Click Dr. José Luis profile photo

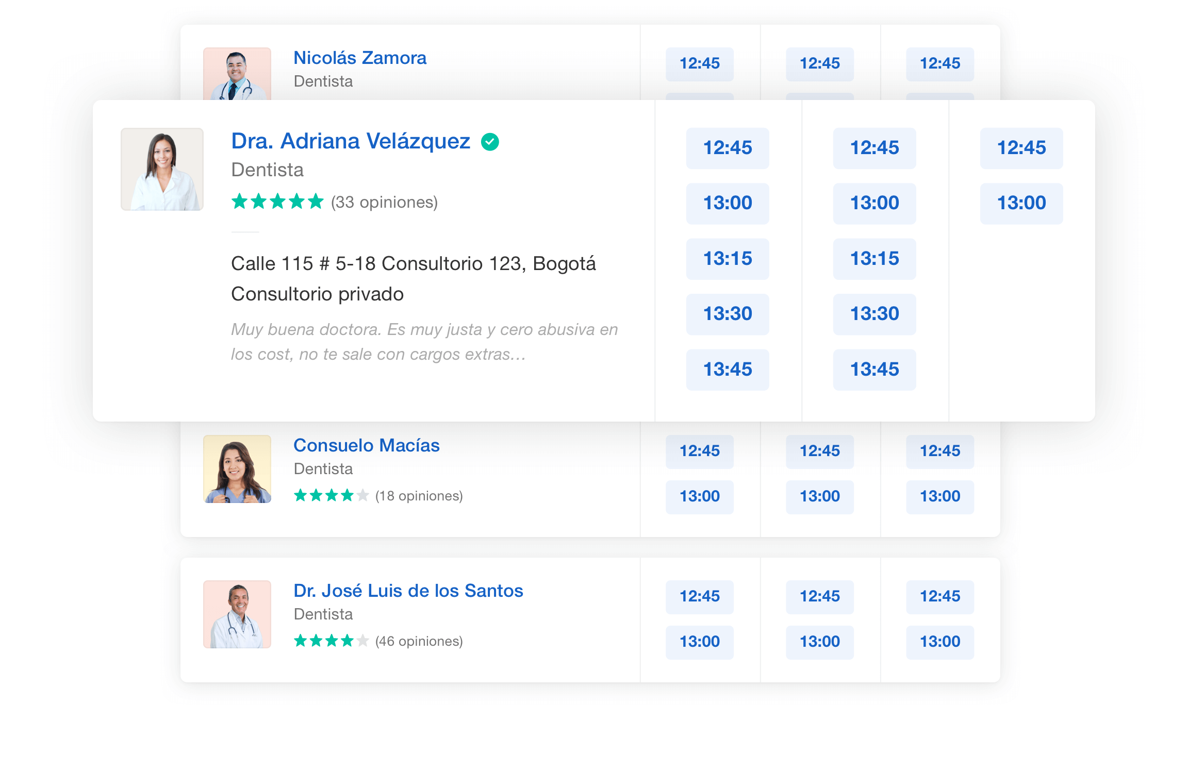(237, 614)
